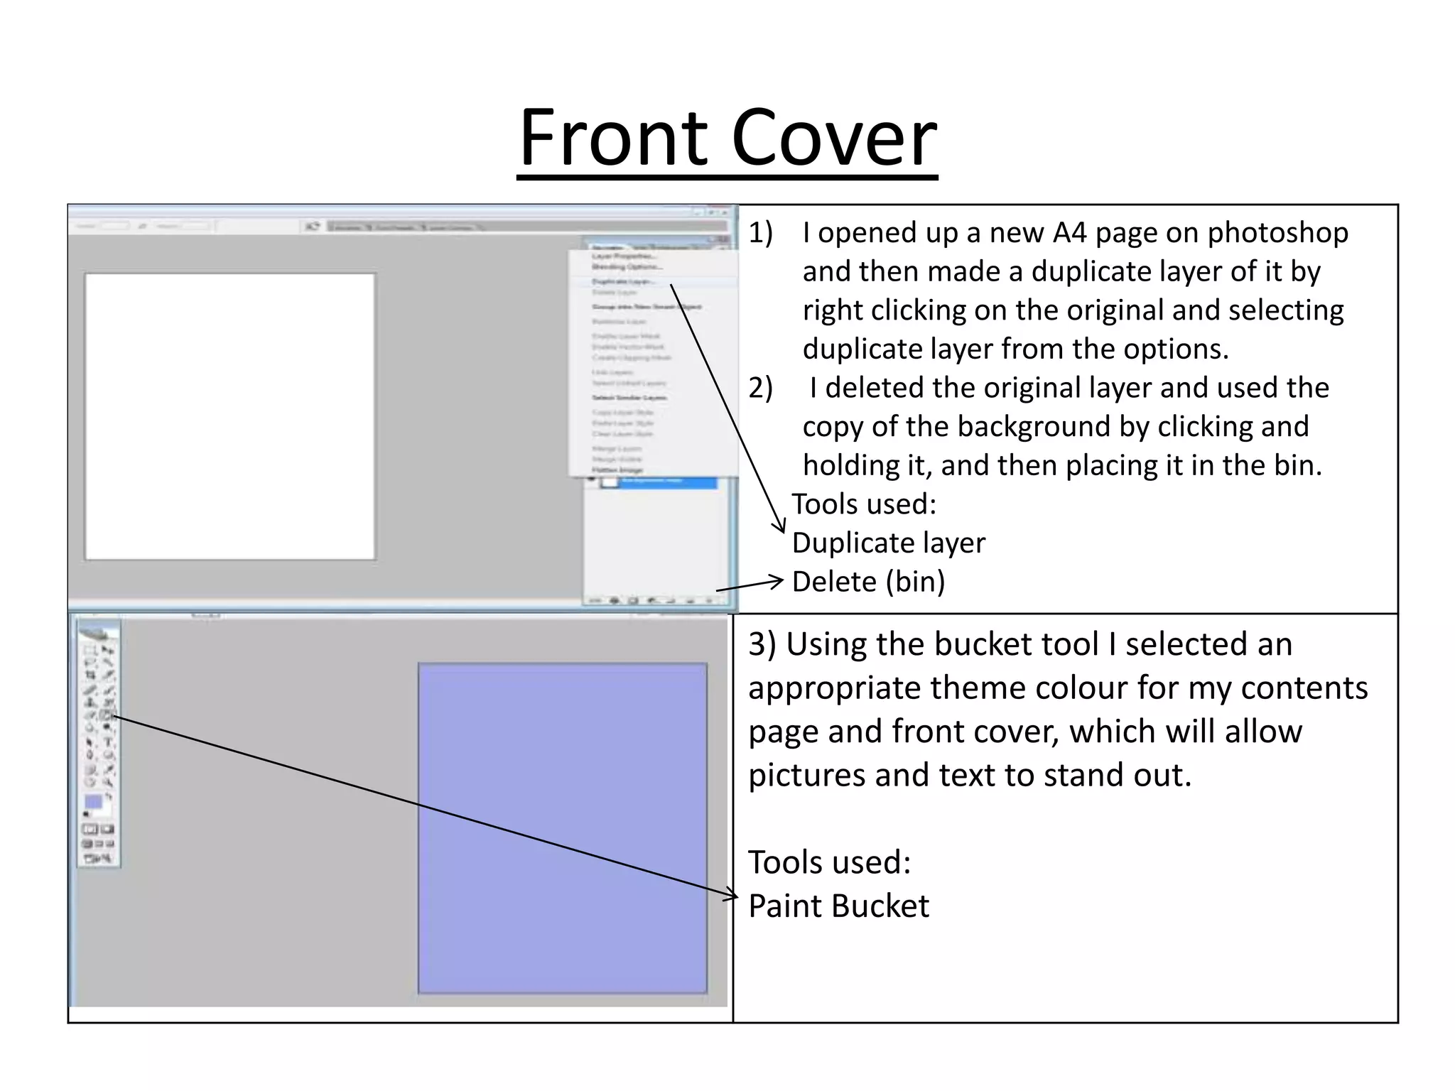This screenshot has height=1091, width=1455.
Task: Click Group into New Smart Object entry
Action: click(647, 307)
